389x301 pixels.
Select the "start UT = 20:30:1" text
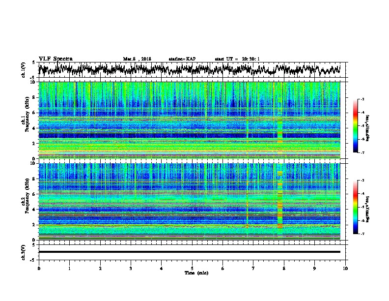237,59
